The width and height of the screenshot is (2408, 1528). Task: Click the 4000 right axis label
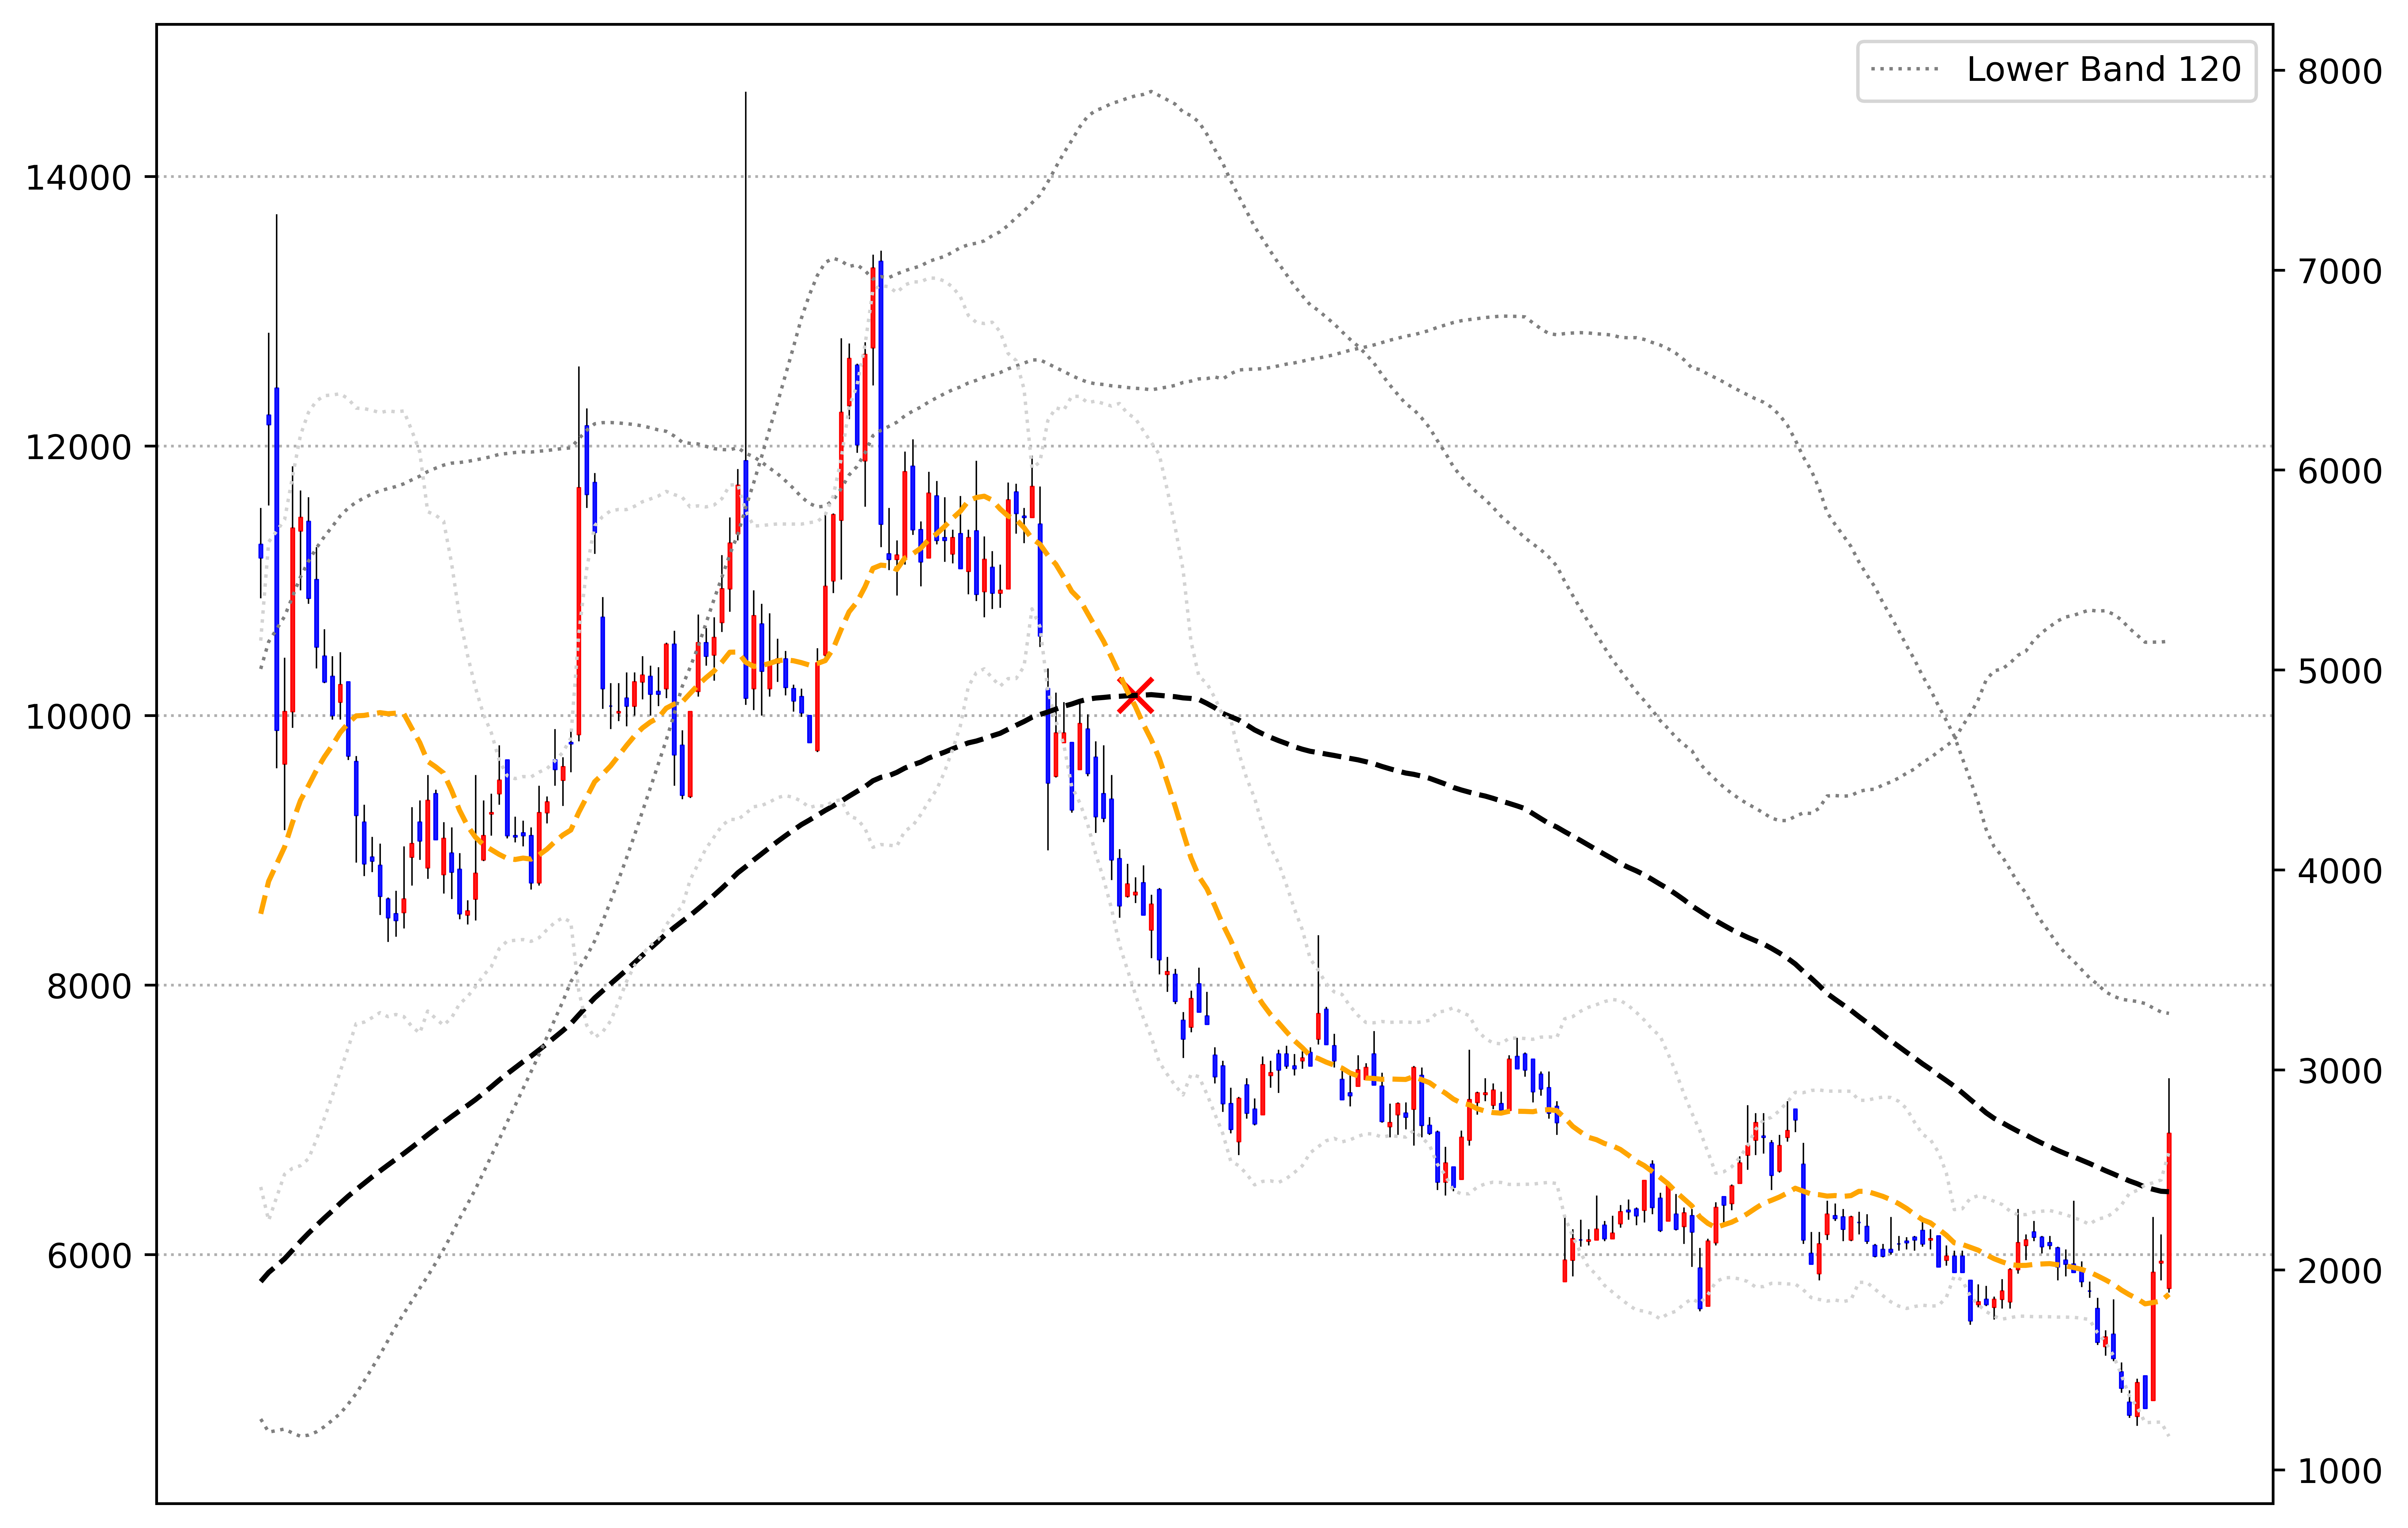[2340, 871]
